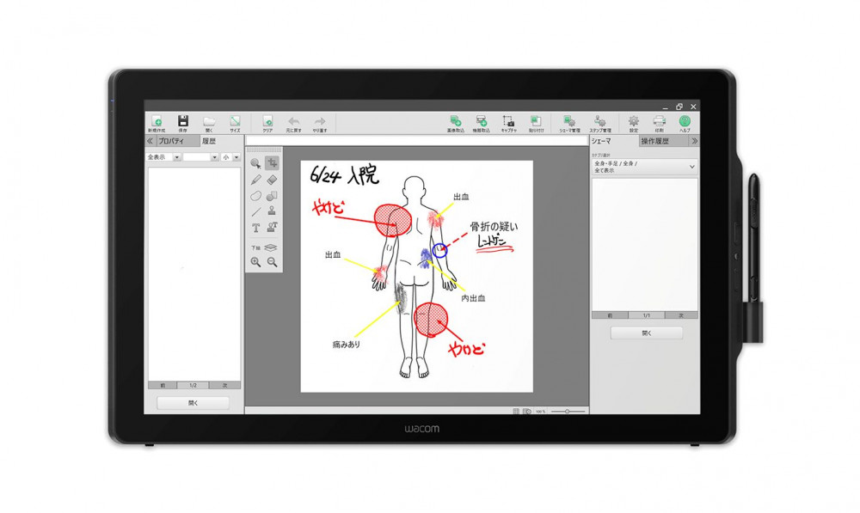The width and height of the screenshot is (860, 513).
Task: Open the 全身・手足 category dropdown
Action: click(644, 167)
